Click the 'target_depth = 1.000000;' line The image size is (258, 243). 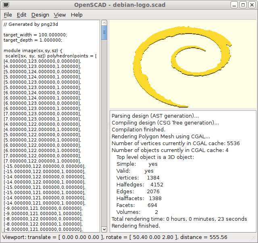33,40
